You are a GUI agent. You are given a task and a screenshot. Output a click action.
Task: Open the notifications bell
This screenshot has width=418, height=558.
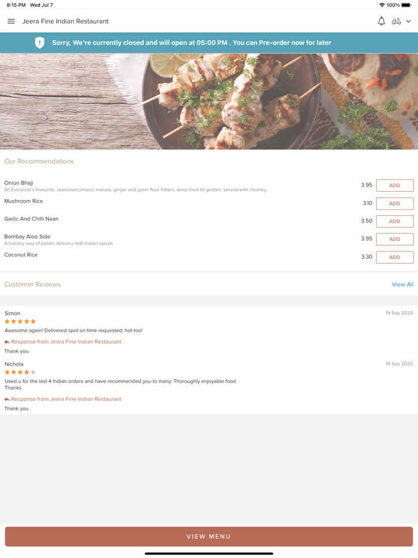(x=381, y=21)
